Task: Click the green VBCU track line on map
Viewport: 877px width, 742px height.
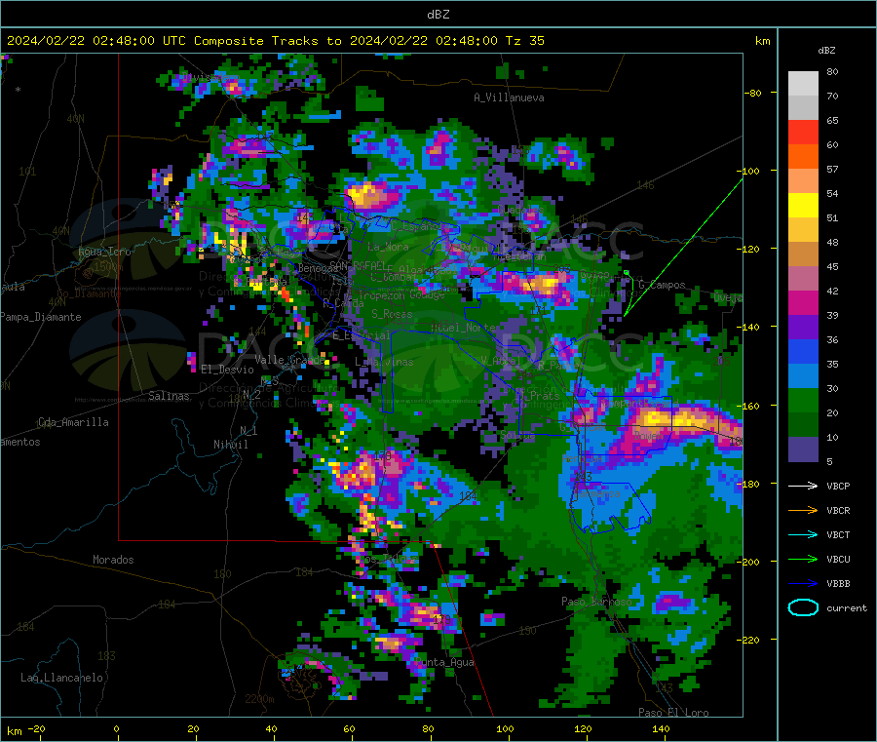Action: [683, 248]
